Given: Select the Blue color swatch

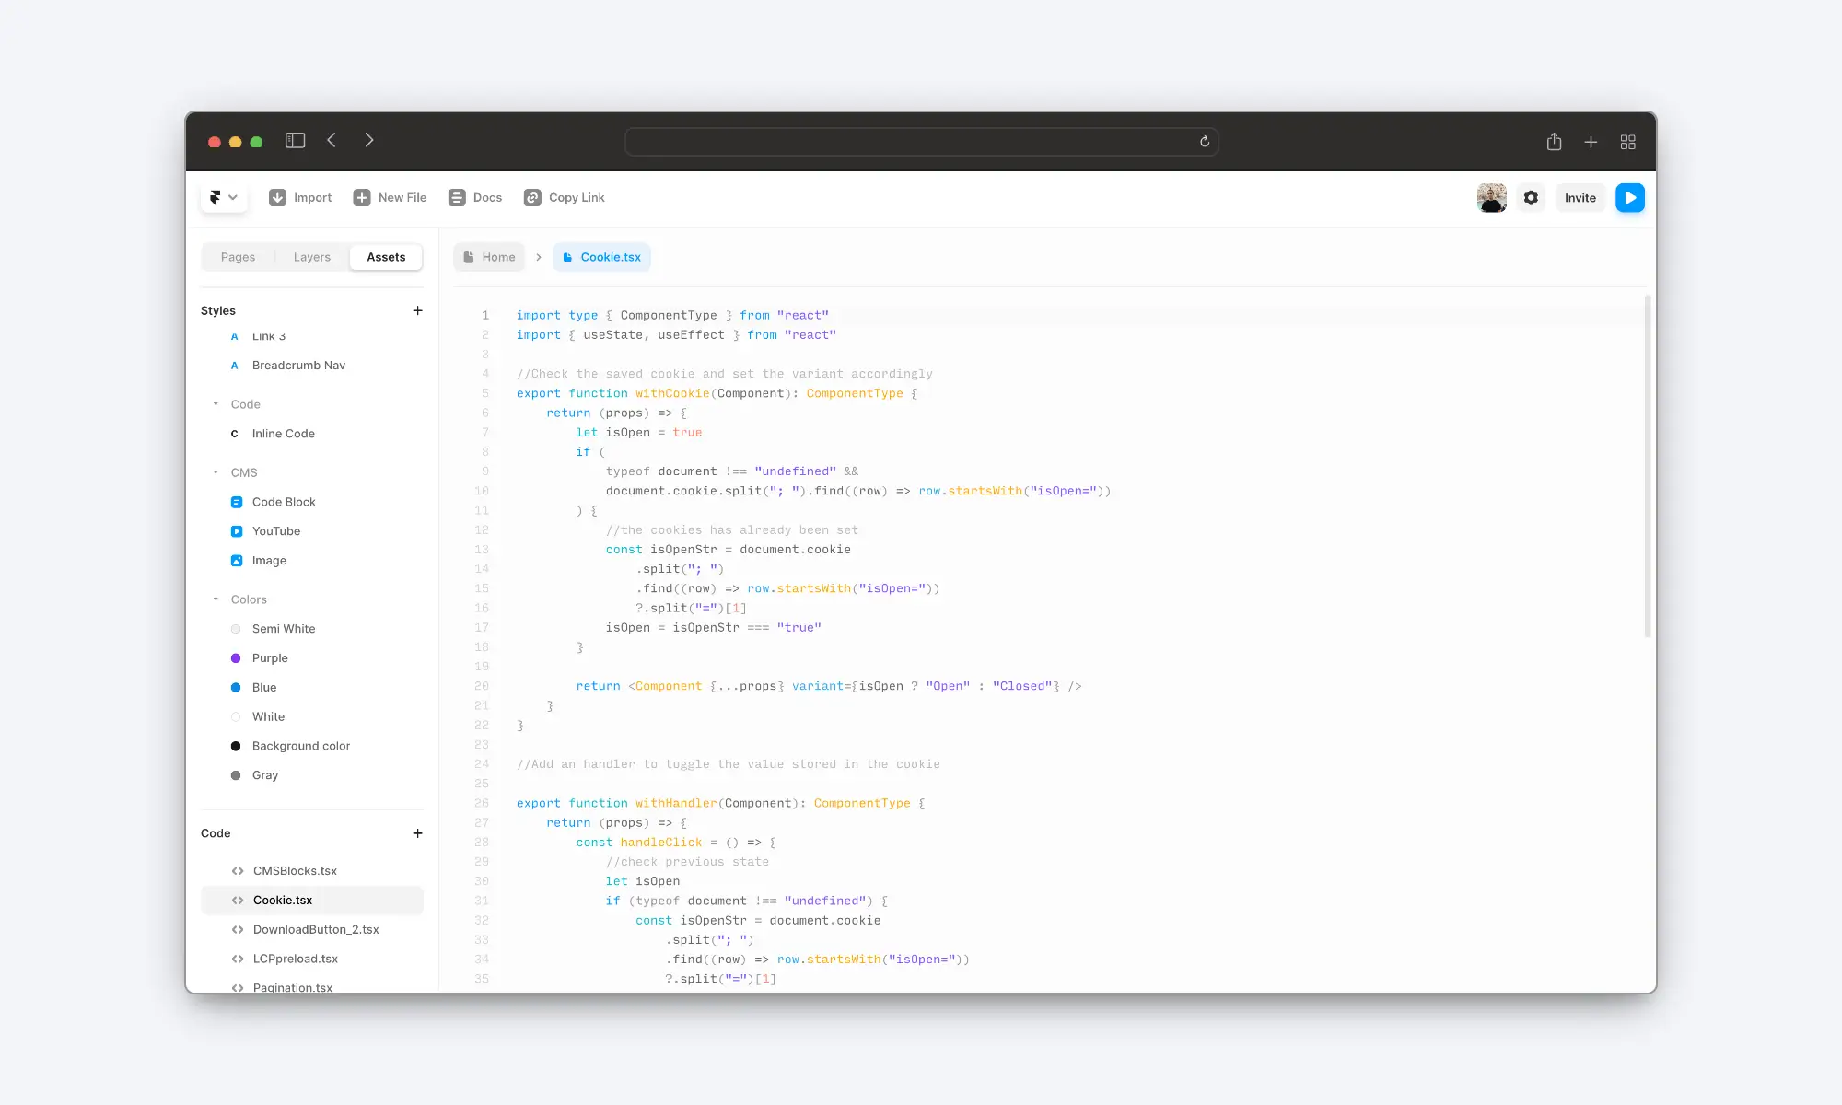Looking at the screenshot, I should click(236, 687).
